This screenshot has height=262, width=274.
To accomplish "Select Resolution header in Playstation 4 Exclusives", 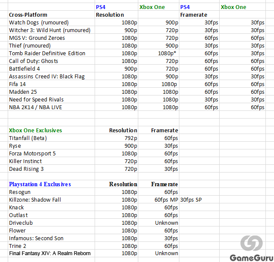I will pyautogui.click(x=116, y=184).
